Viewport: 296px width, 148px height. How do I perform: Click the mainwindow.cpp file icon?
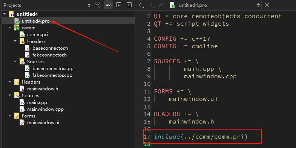(22, 109)
